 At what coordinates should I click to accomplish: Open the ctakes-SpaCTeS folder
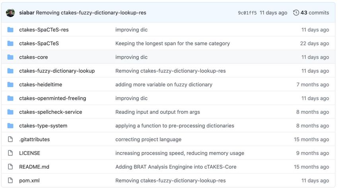click(39, 43)
